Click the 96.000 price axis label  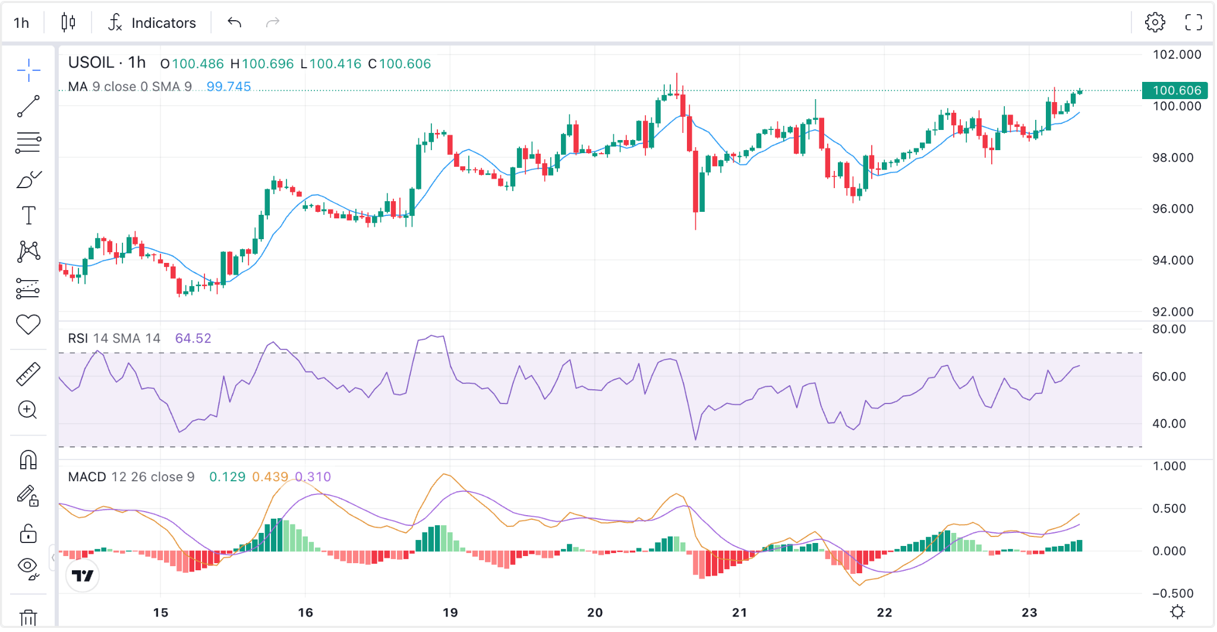pos(1172,209)
